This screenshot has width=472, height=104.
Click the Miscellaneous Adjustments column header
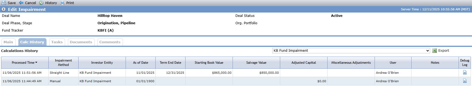tap(351, 63)
